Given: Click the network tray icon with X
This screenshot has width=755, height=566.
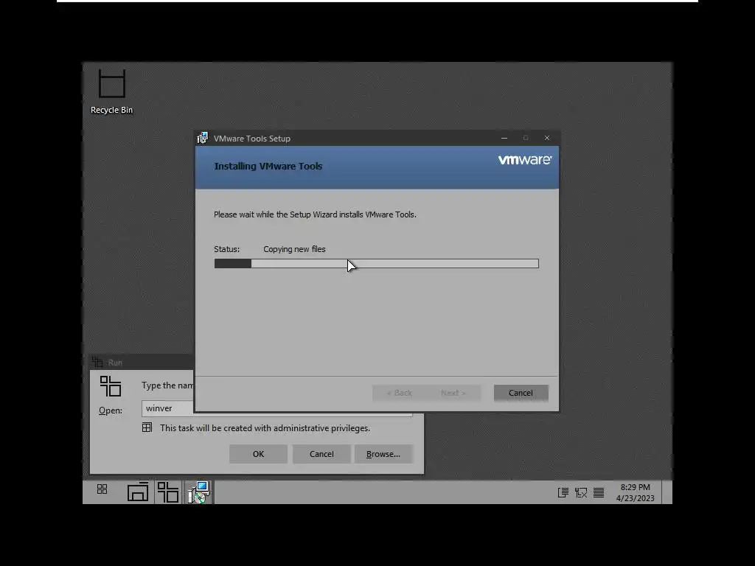Looking at the screenshot, I should [x=581, y=492].
